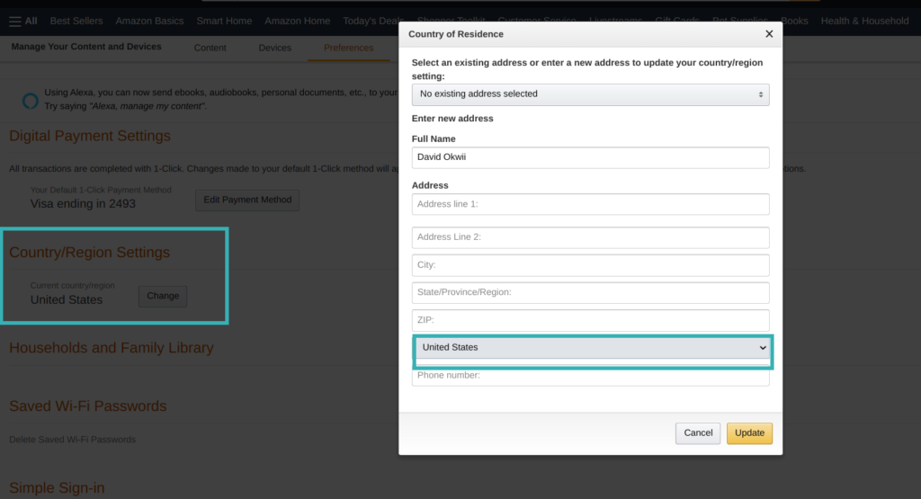The image size is (921, 499).
Task: Close the Country of Residence dialog
Action: click(769, 34)
